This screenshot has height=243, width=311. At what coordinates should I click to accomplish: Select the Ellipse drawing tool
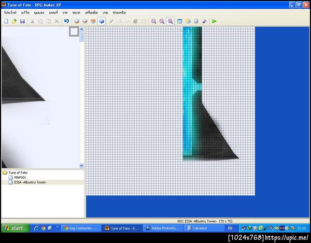128,21
